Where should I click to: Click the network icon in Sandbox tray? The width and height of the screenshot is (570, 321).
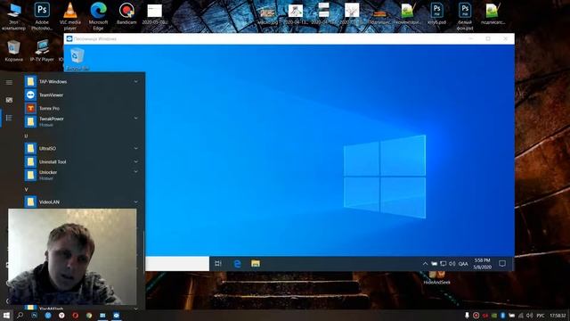click(444, 264)
